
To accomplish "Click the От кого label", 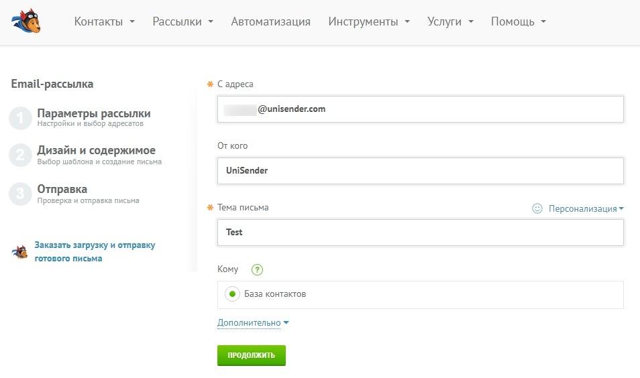I will [x=232, y=145].
